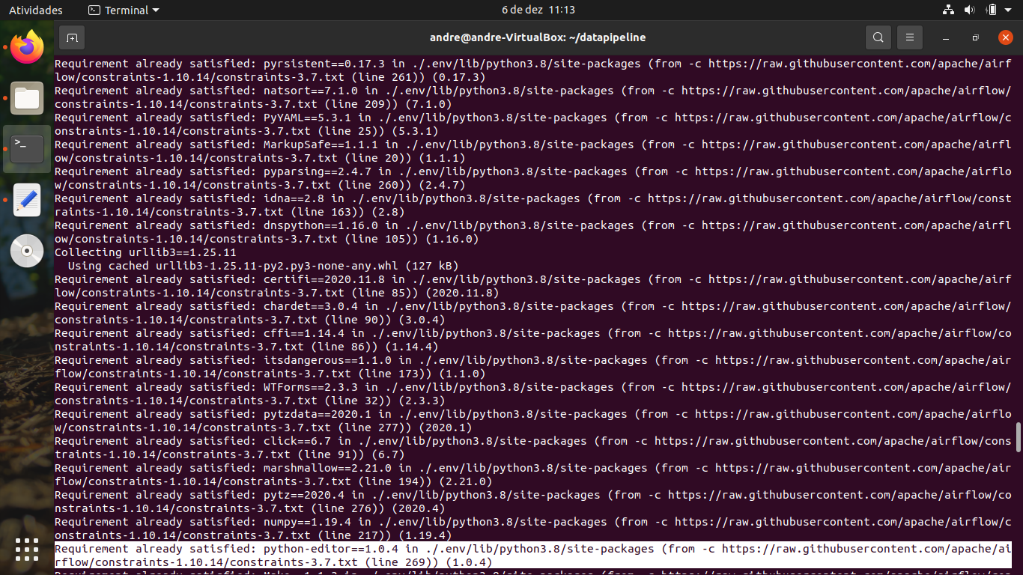Viewport: 1023px width, 575px height.
Task: Open the Atividades overview
Action: point(36,10)
